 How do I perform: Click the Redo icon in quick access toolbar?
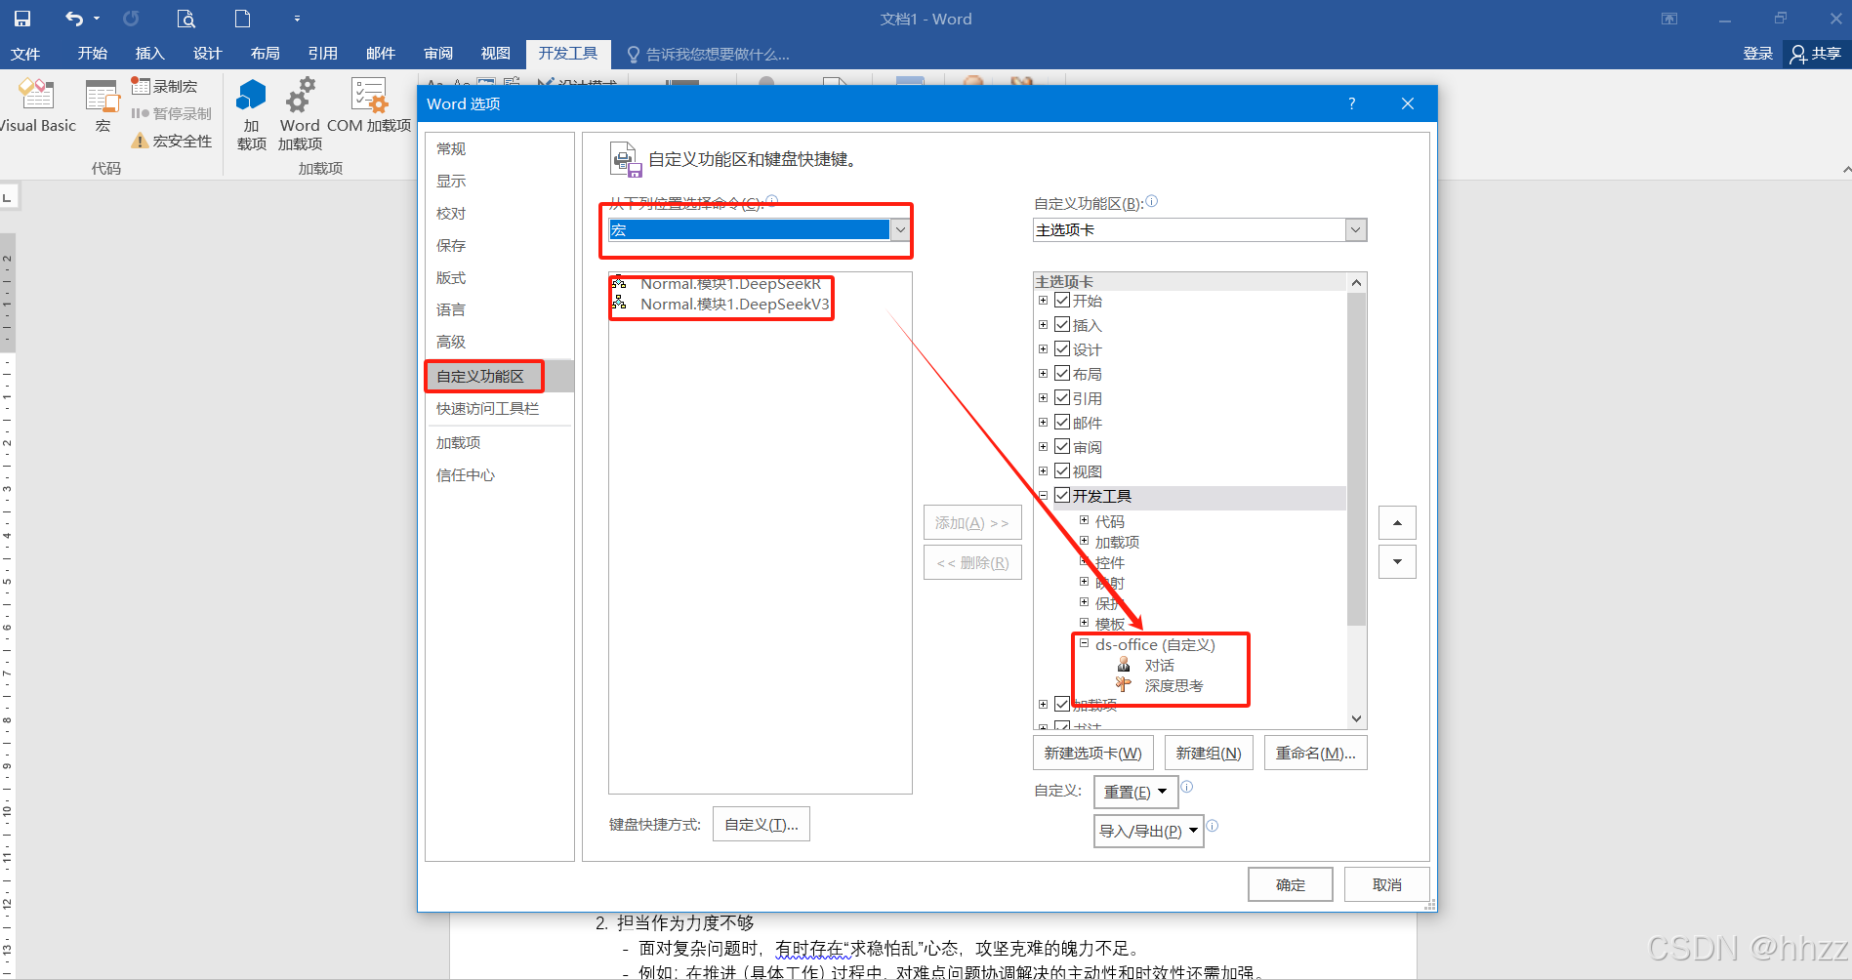point(131,19)
